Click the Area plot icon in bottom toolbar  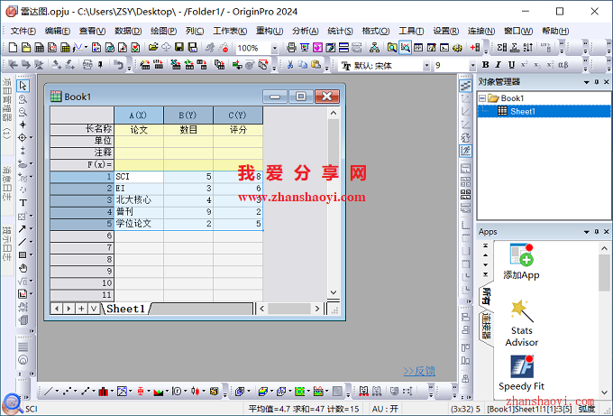[159, 391]
